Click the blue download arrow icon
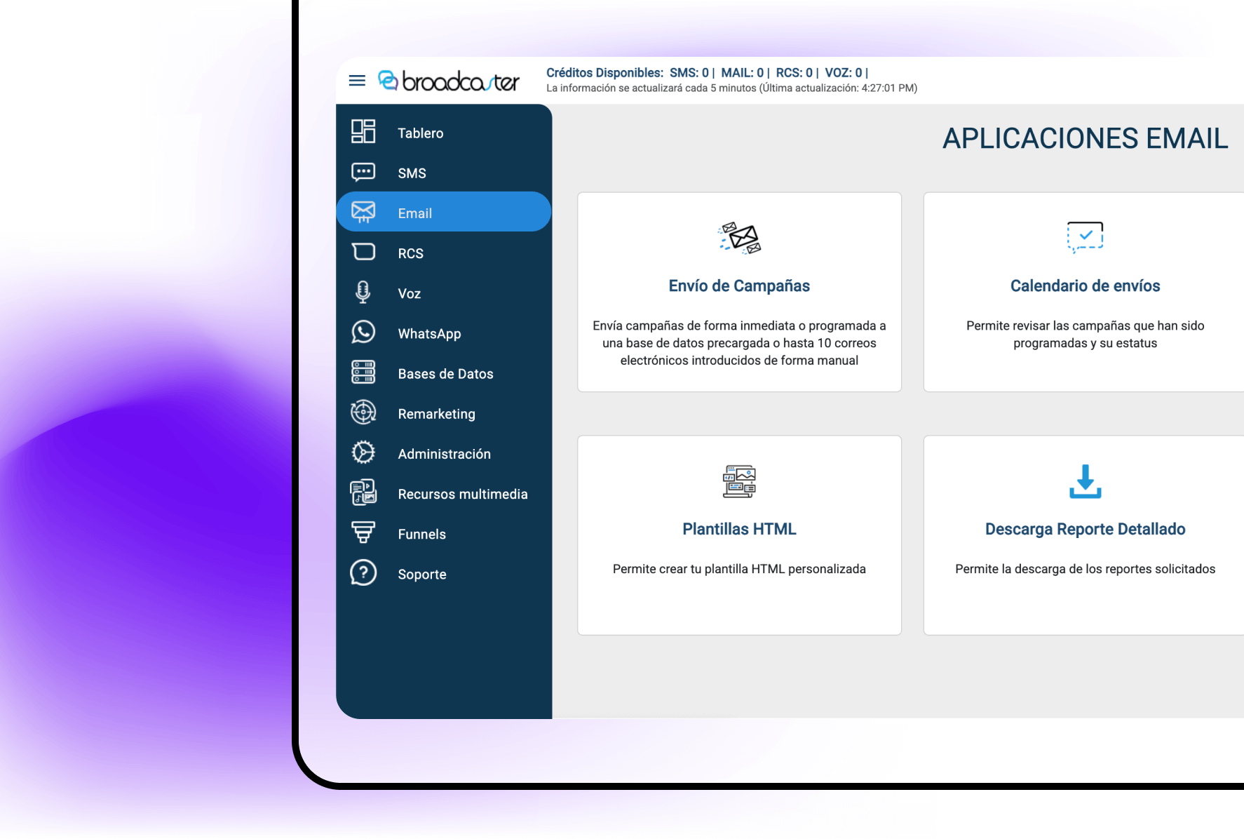This screenshot has width=1244, height=839. (x=1085, y=482)
